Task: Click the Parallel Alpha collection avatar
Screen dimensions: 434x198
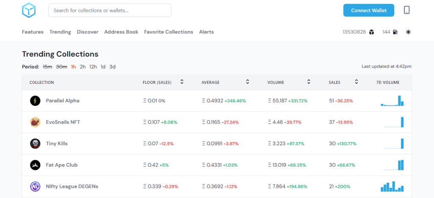Action: pos(35,101)
